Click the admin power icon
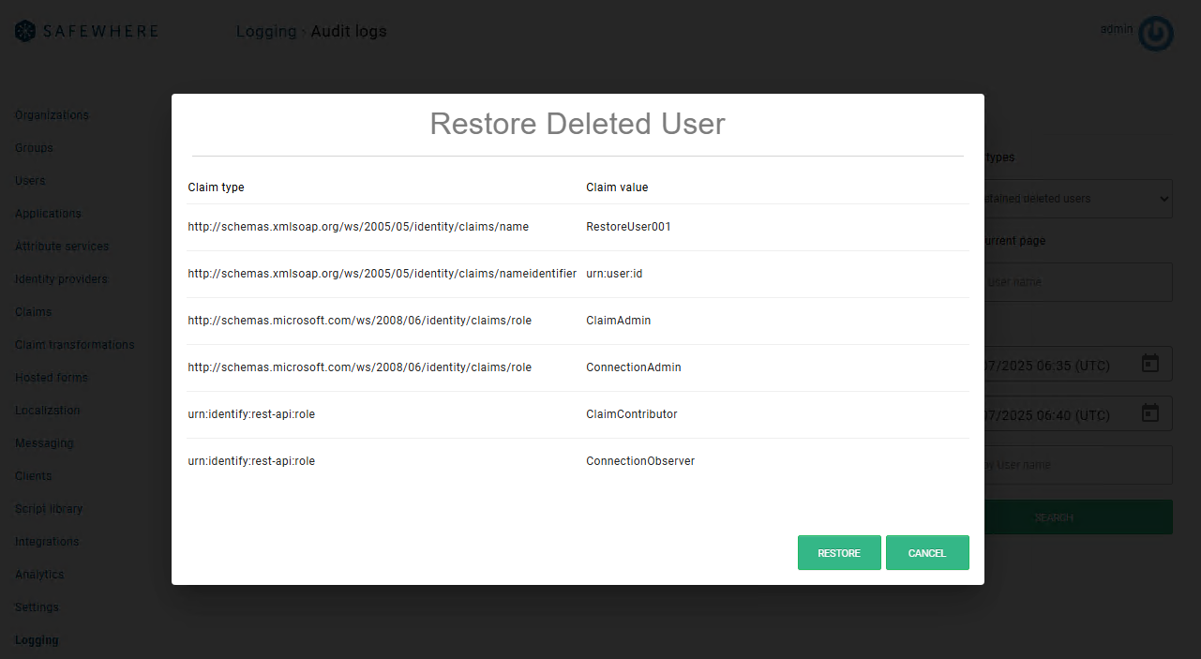1201x659 pixels. [x=1156, y=34]
